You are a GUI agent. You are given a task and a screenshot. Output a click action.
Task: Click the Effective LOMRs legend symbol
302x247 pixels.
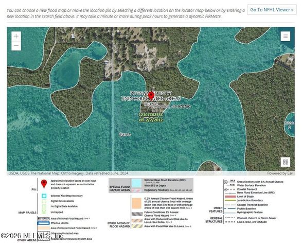pos(43,223)
